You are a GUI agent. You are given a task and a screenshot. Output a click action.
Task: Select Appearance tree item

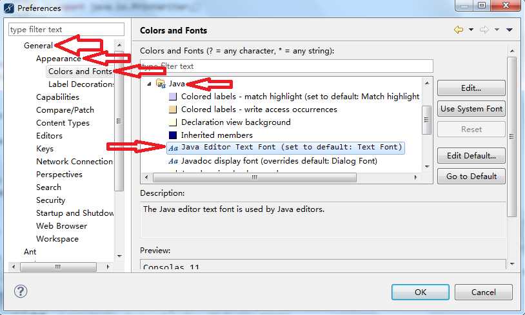[x=59, y=59]
